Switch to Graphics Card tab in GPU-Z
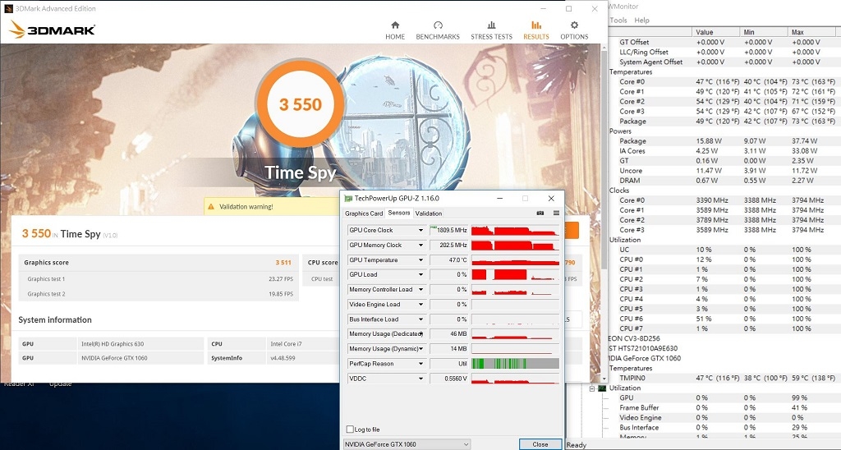841x450 pixels. click(x=364, y=214)
